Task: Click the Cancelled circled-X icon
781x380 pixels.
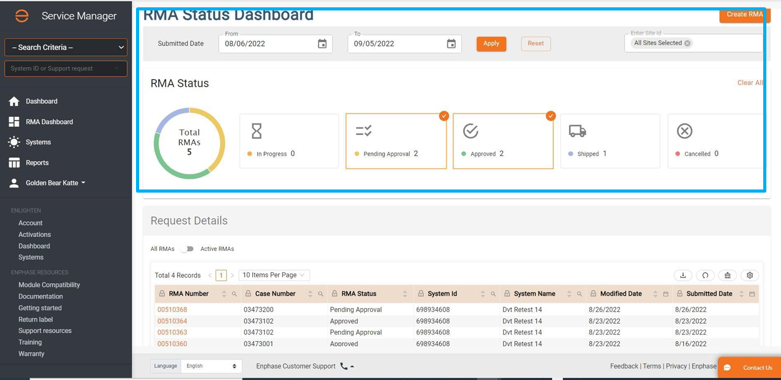Action: (x=685, y=131)
